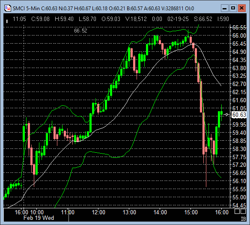Click the white marker beside 11:05 in data bar

(7, 21)
